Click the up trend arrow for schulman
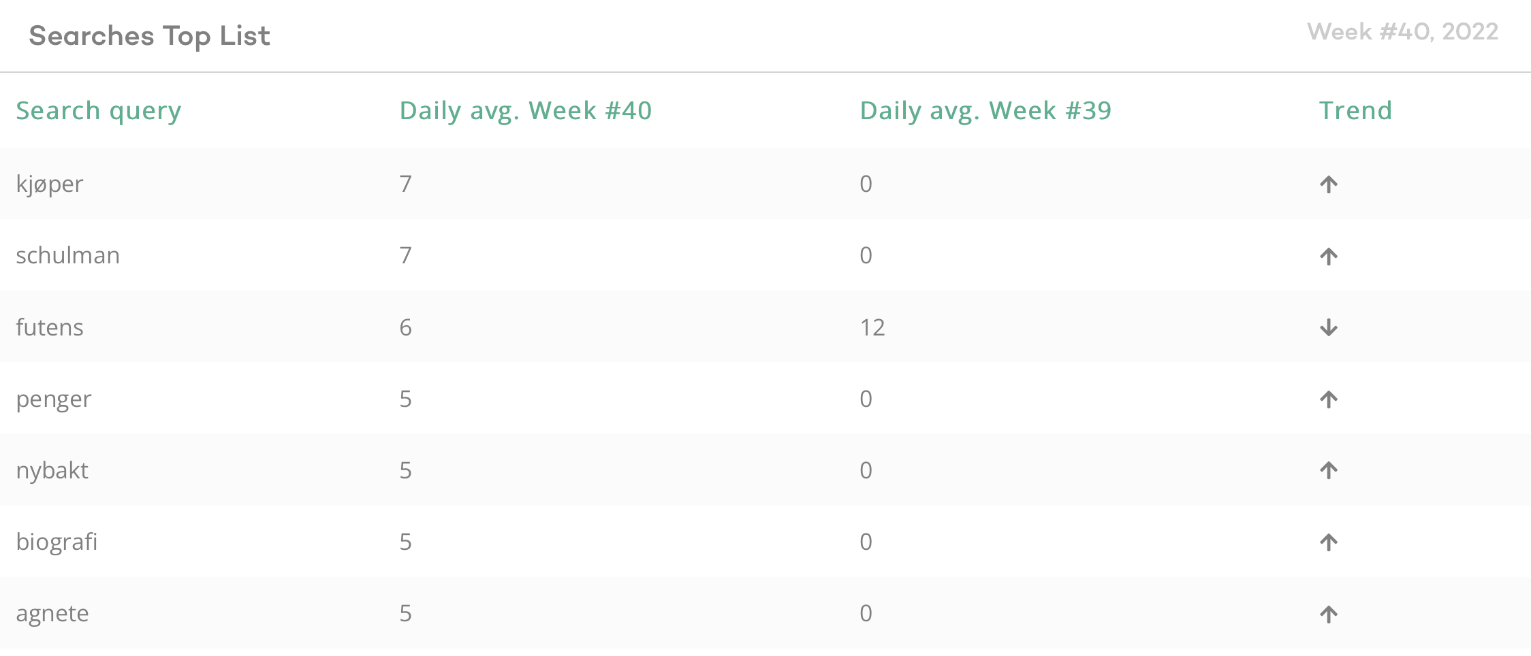 [1328, 257]
